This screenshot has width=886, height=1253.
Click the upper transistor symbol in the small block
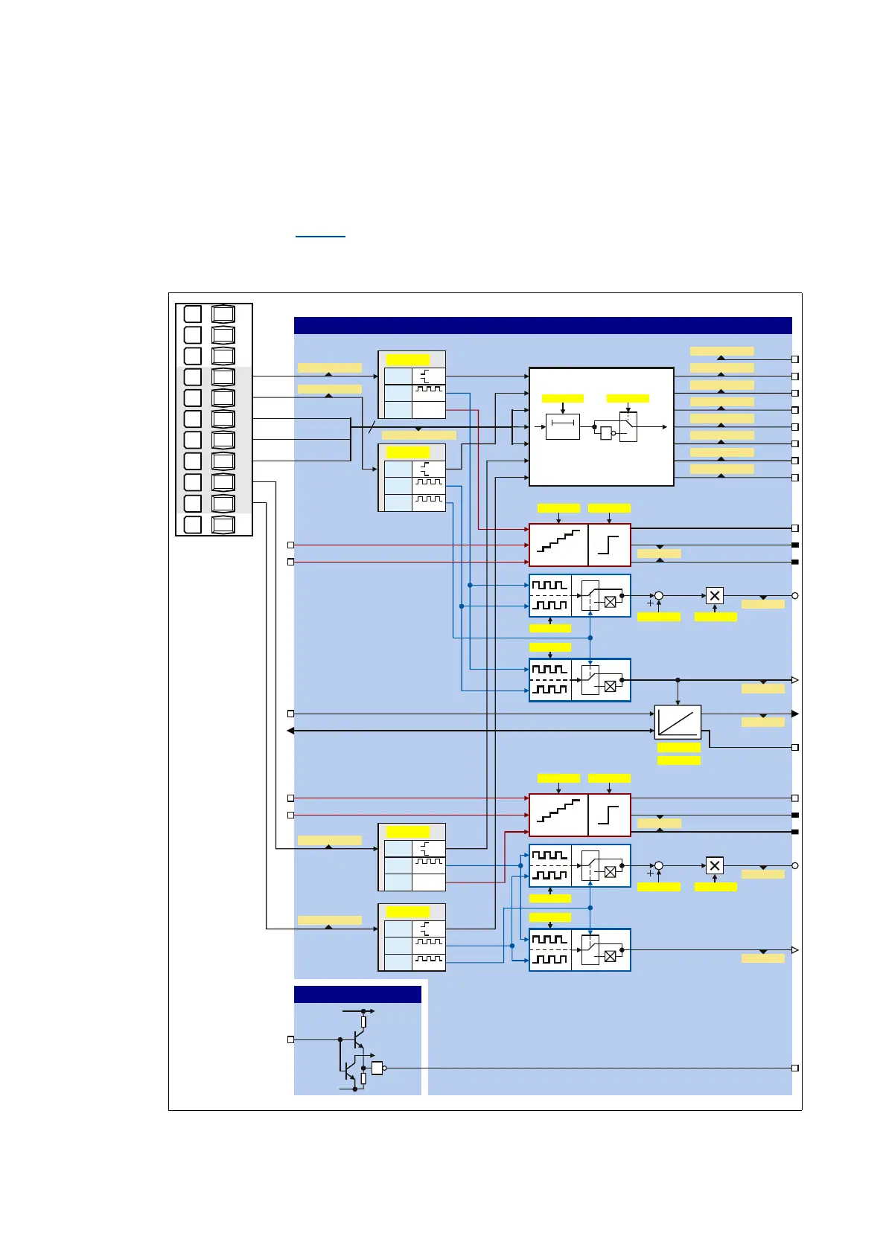tap(359, 1039)
